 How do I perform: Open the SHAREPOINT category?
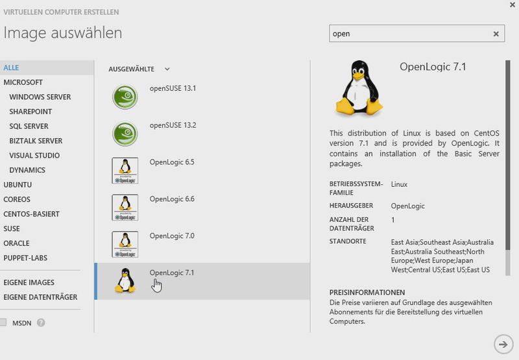tap(30, 112)
